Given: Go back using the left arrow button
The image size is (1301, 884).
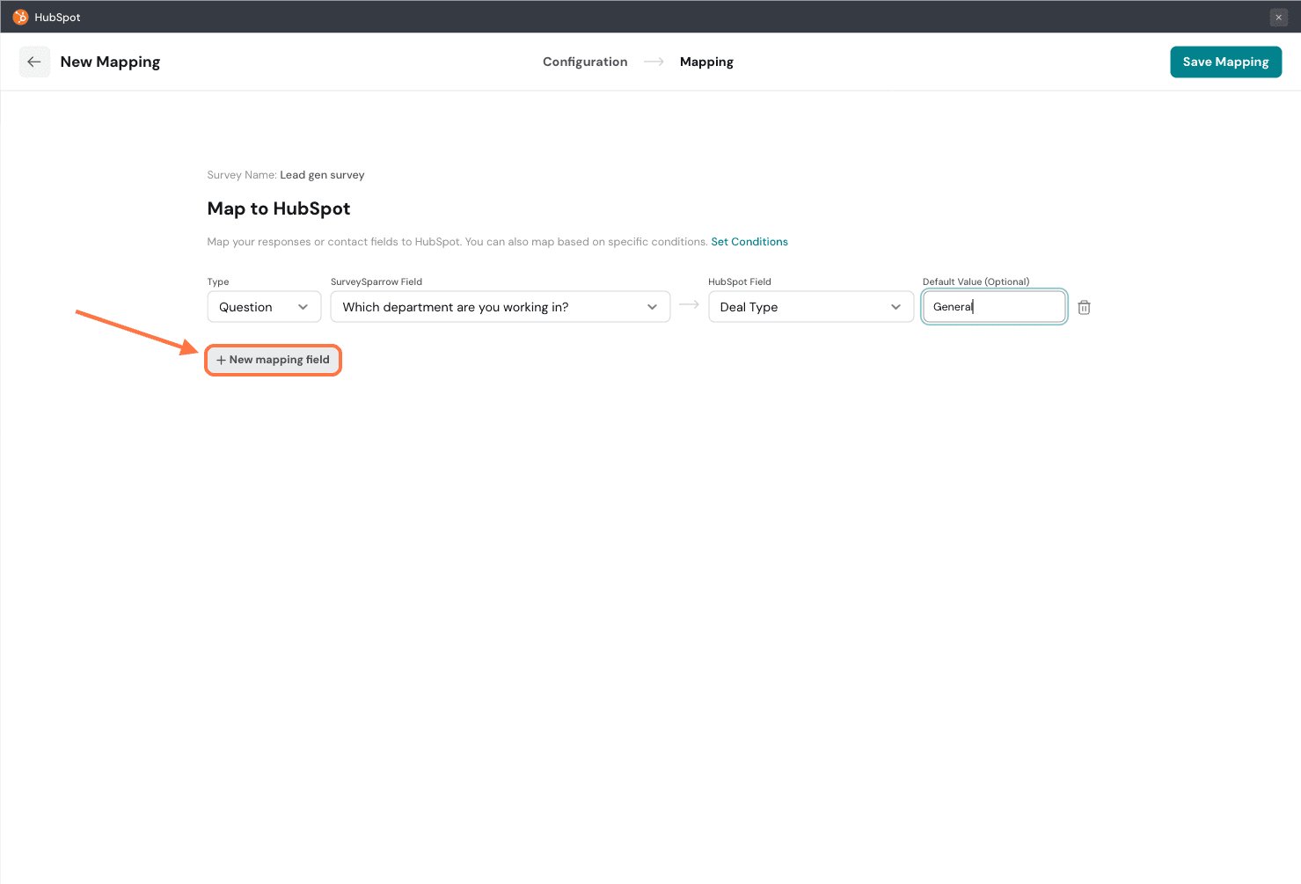Looking at the screenshot, I should pos(34,62).
